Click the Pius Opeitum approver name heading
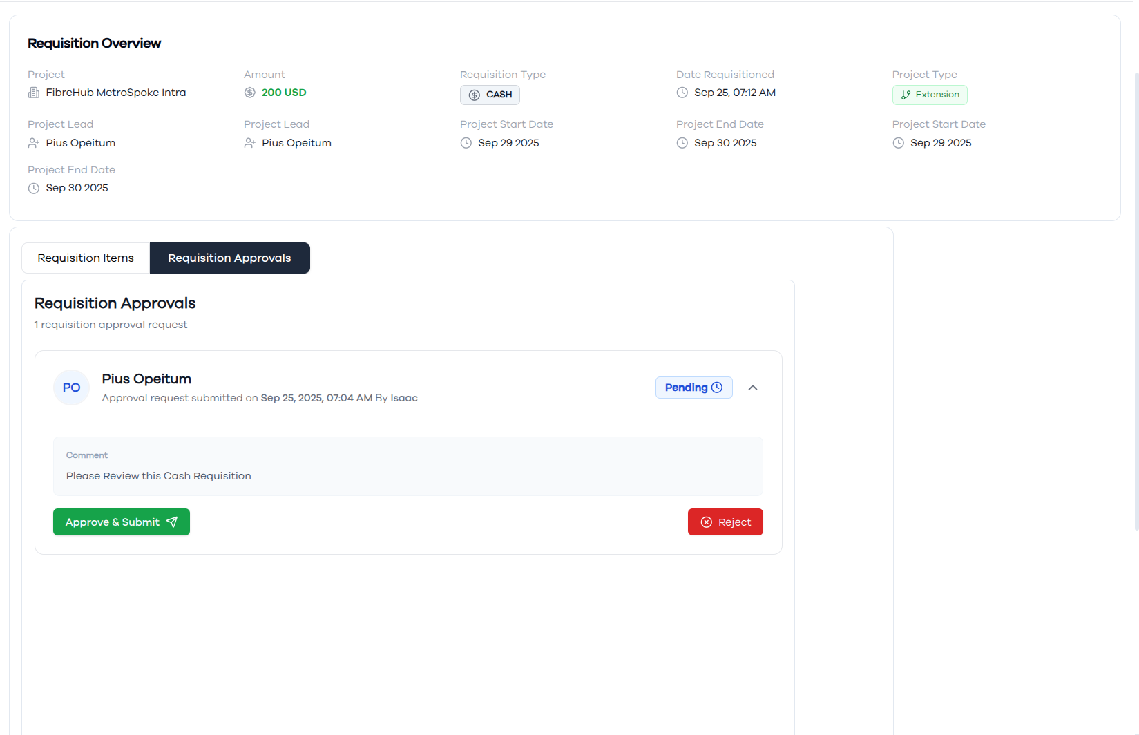This screenshot has height=735, width=1139. 146,379
